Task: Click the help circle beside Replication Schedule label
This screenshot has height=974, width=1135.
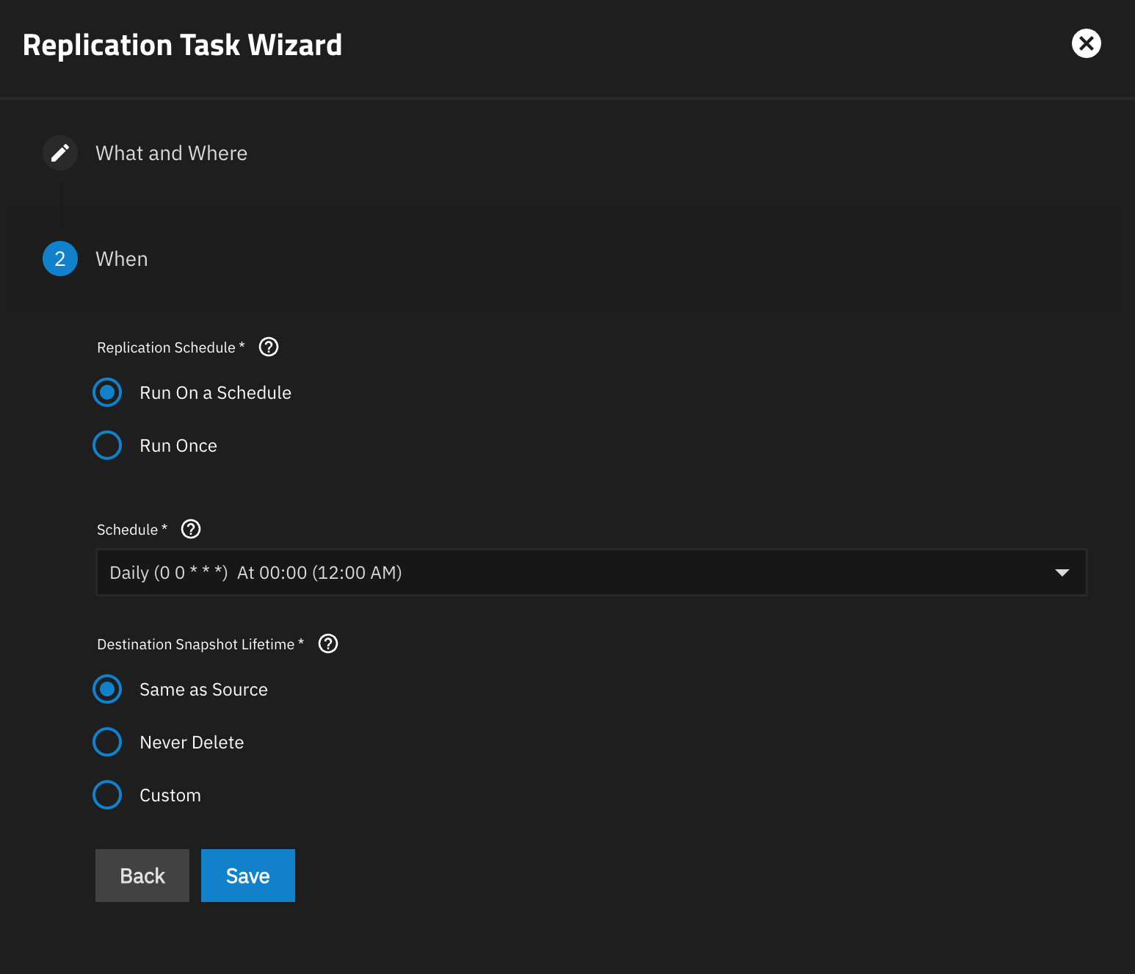Action: tap(268, 347)
